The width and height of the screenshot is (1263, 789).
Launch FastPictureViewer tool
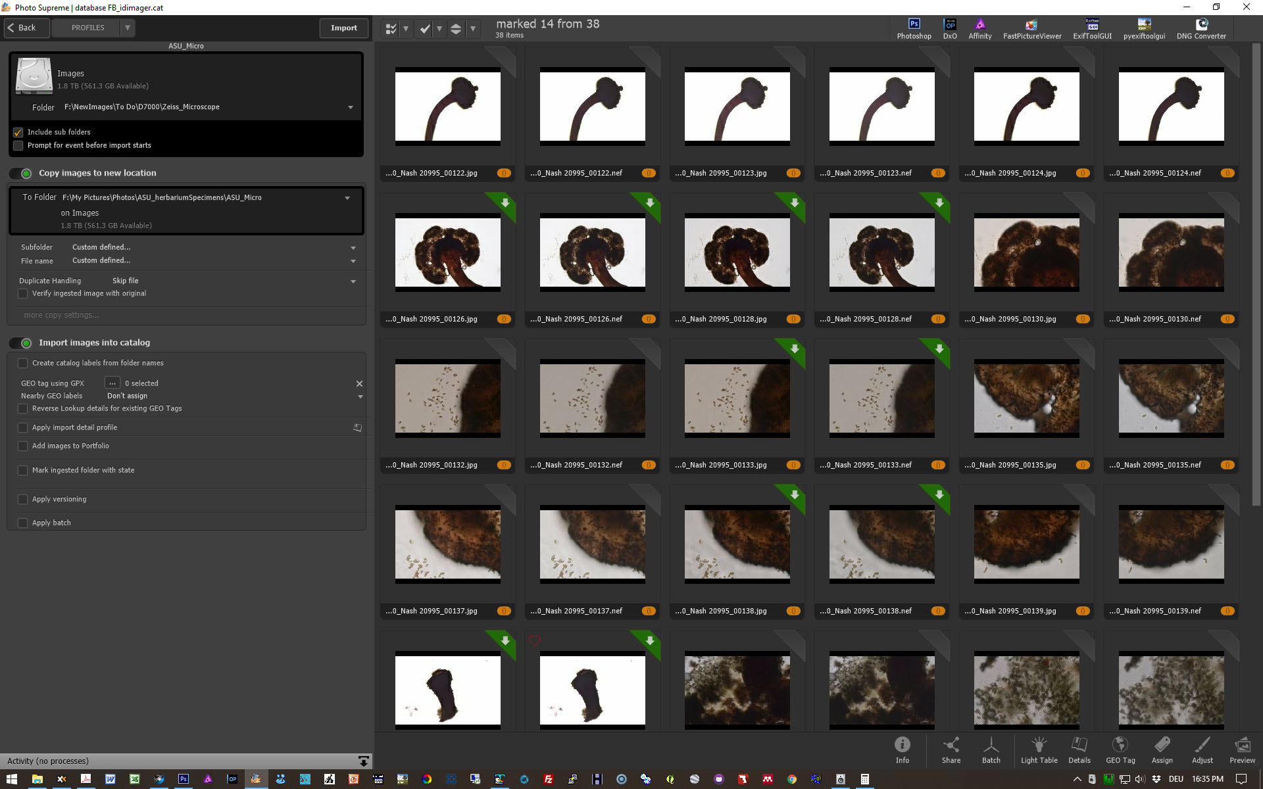click(x=1031, y=29)
